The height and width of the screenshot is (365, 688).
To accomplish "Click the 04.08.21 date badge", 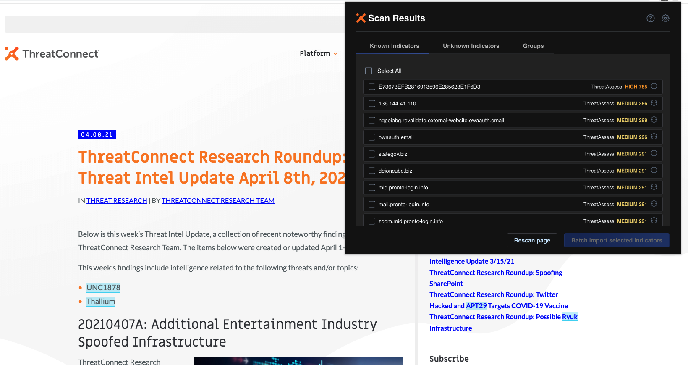I will [x=97, y=134].
